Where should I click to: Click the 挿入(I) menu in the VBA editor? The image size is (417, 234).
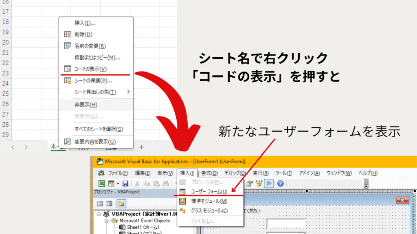point(187,173)
